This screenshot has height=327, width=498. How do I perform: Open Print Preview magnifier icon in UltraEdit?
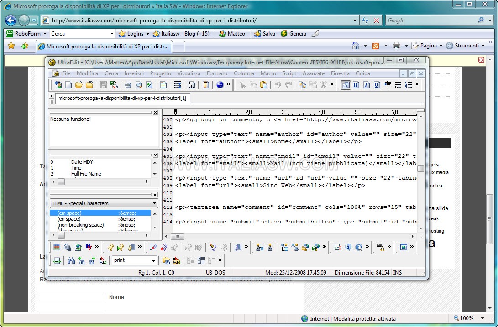[139, 85]
